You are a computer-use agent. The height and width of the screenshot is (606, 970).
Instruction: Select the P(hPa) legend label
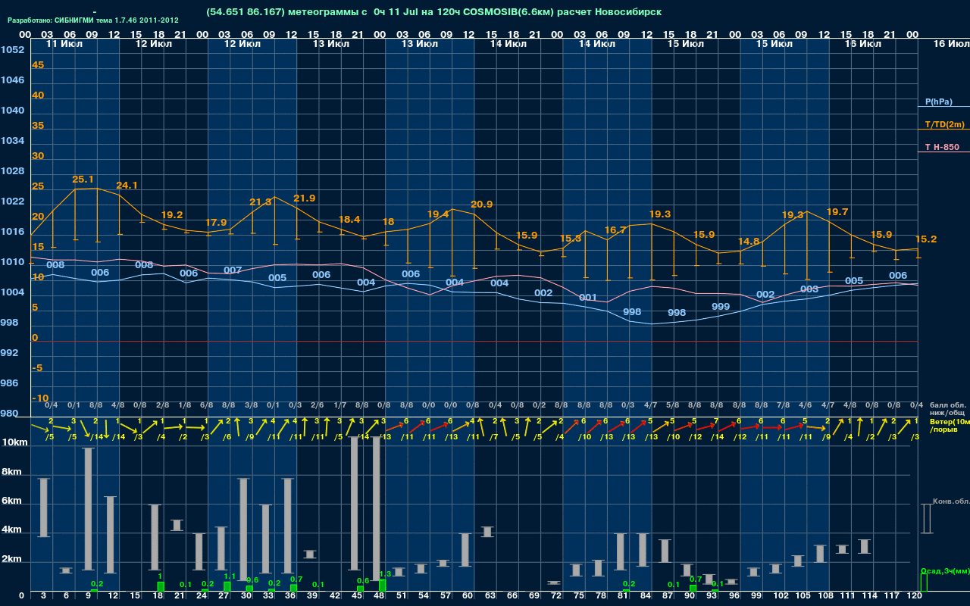[938, 102]
